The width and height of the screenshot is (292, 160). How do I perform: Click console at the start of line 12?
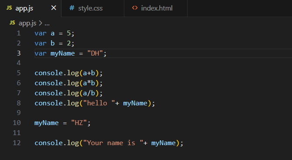point(48,143)
